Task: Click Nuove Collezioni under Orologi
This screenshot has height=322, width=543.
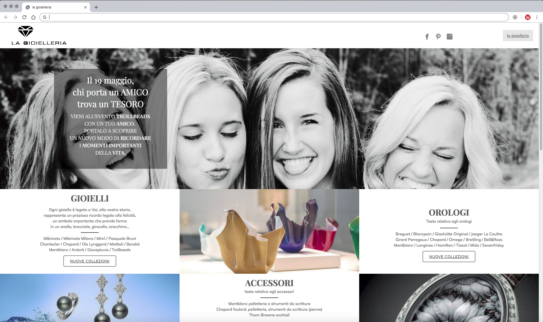Action: [449, 257]
